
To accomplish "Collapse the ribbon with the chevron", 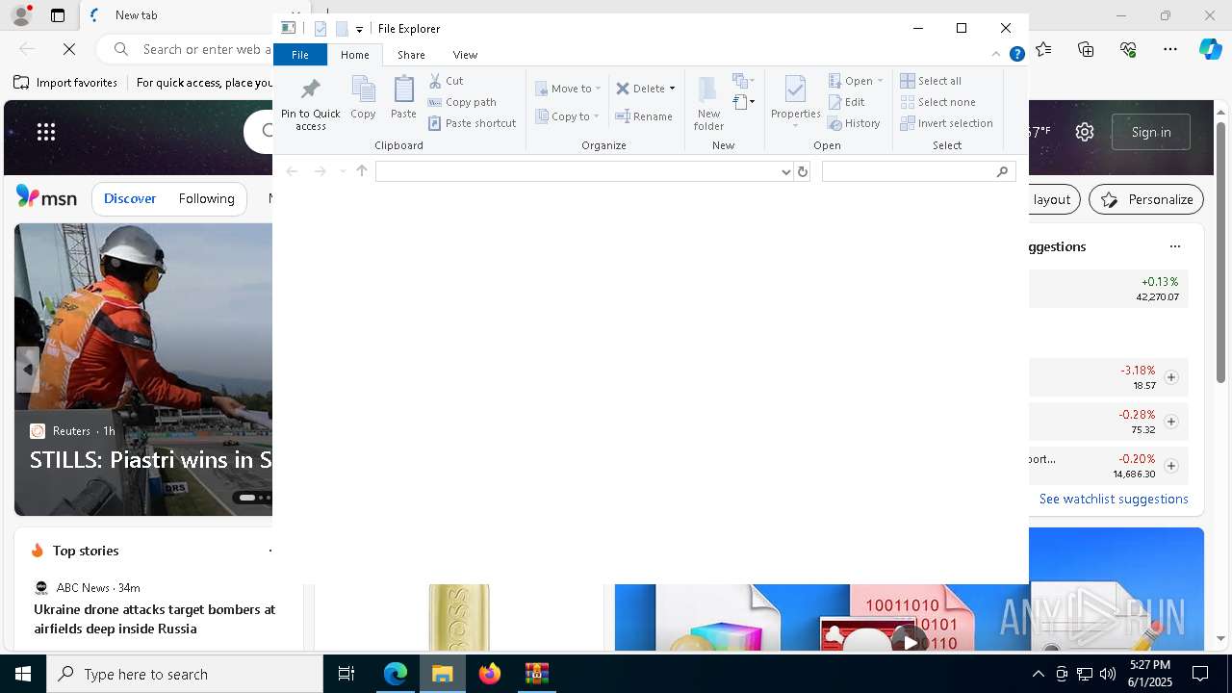I will [996, 54].
